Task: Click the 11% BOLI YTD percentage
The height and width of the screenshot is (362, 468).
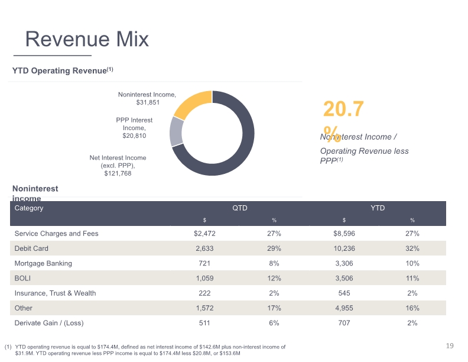Action: pyautogui.click(x=412, y=279)
